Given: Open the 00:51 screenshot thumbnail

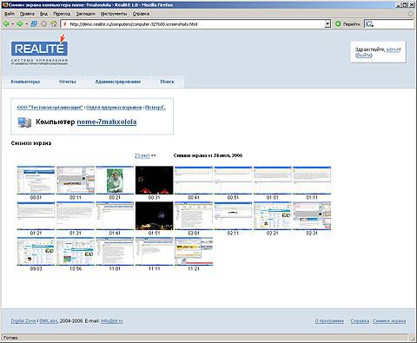Looking at the screenshot, I should coord(233,180).
